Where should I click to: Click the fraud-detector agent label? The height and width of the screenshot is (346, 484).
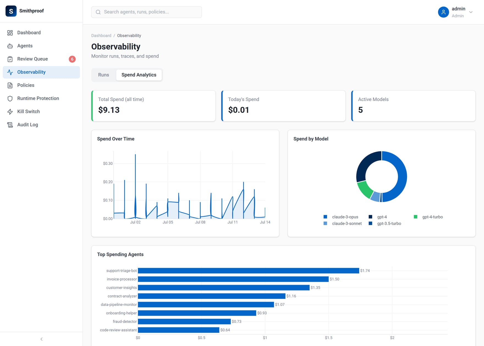[125, 322]
